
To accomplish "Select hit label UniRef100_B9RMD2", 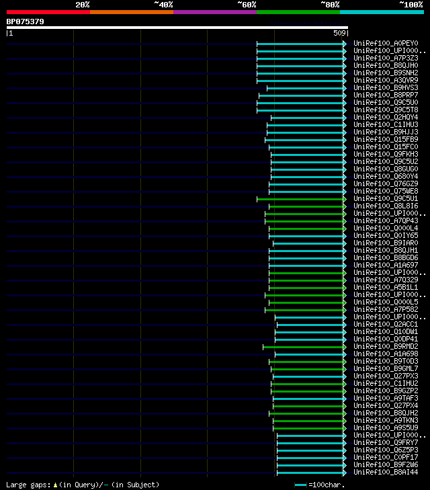I will pyautogui.click(x=386, y=347).
